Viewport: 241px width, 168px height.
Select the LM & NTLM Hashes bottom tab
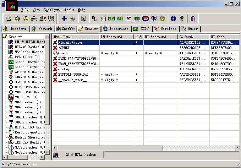tap(78, 154)
